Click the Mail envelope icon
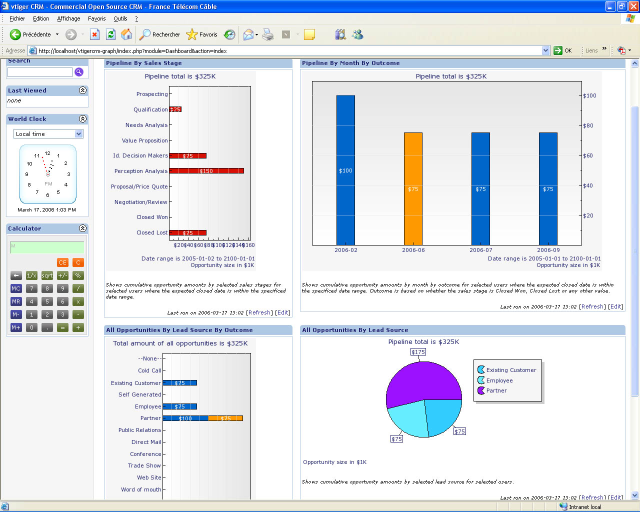The width and height of the screenshot is (640, 512). (x=248, y=34)
